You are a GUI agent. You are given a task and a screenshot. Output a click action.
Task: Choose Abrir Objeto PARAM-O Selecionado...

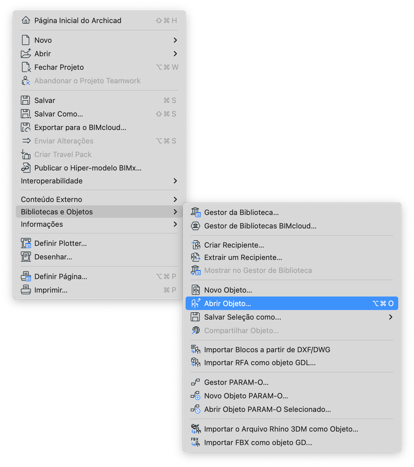(x=292, y=409)
